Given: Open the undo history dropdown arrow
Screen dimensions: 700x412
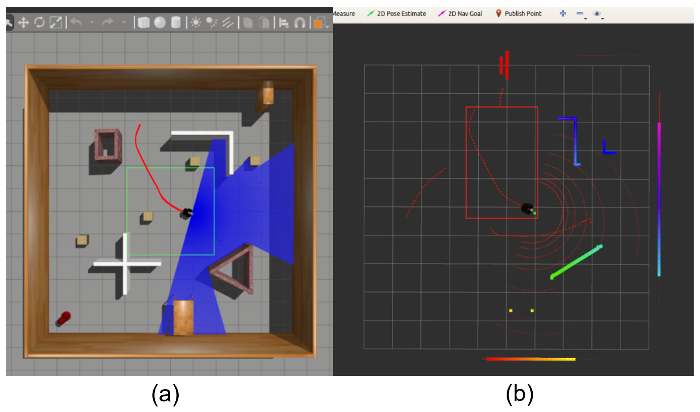Looking at the screenshot, I should tap(92, 22).
